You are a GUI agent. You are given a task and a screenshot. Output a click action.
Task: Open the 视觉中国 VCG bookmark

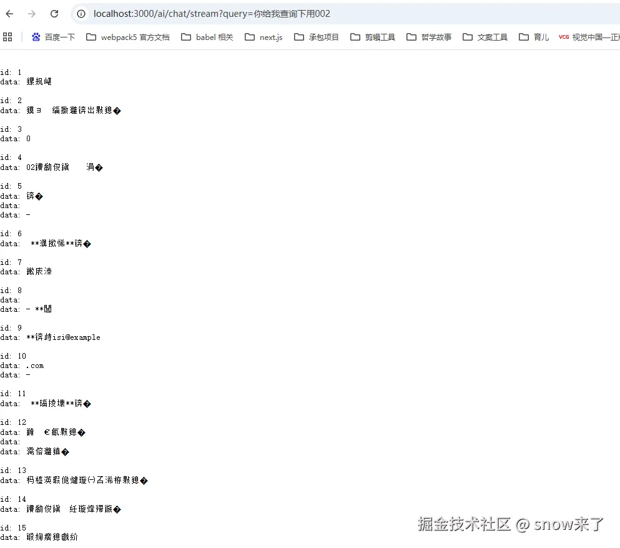[x=589, y=37]
